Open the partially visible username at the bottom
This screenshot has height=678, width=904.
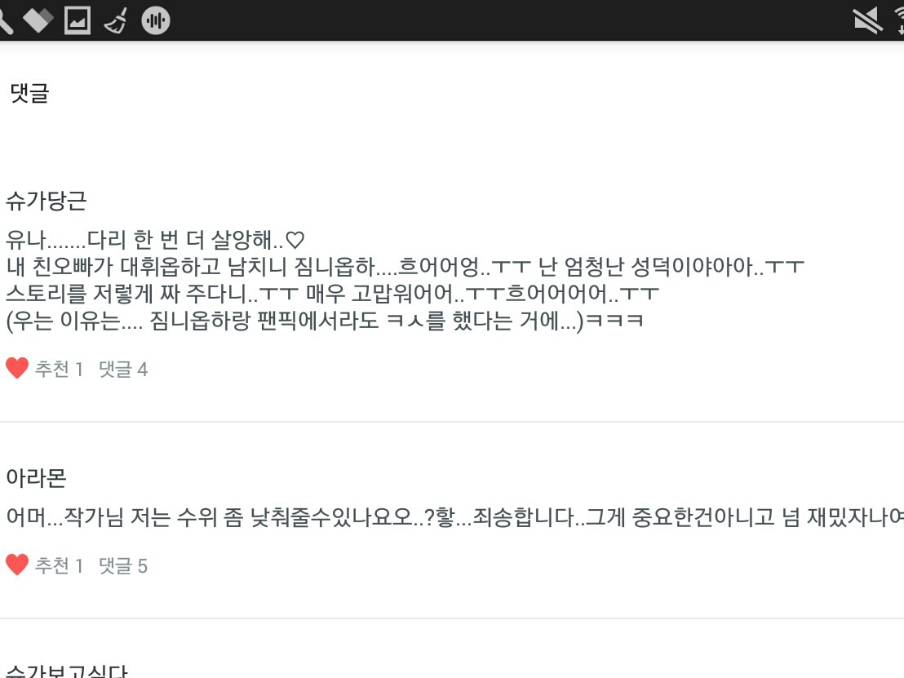pos(67,671)
